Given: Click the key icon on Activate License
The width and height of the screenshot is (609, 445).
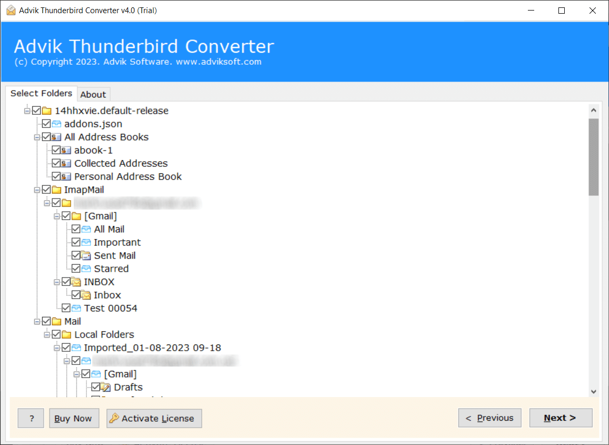Looking at the screenshot, I should [114, 418].
